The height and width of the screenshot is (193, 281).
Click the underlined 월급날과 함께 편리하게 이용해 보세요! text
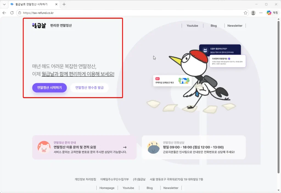pos(78,74)
